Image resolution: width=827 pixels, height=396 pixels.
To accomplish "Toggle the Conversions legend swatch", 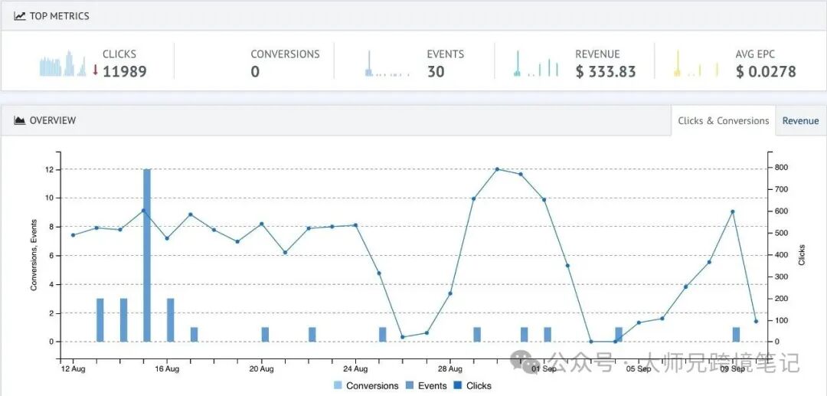I will coord(338,386).
